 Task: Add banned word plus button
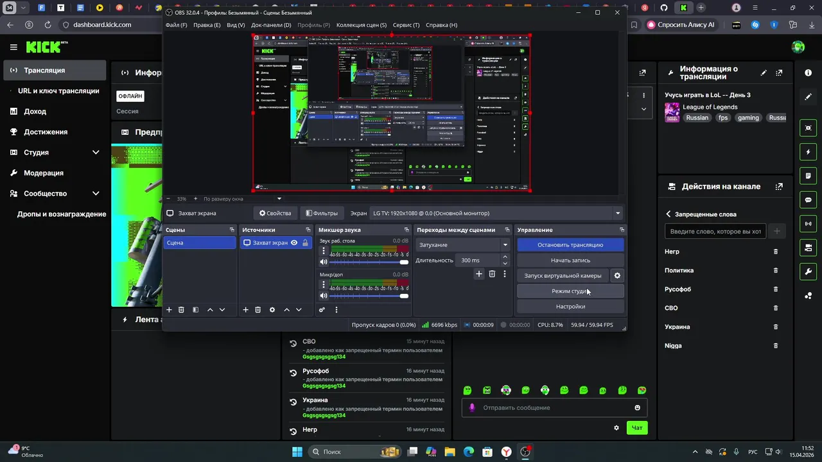[776, 231]
